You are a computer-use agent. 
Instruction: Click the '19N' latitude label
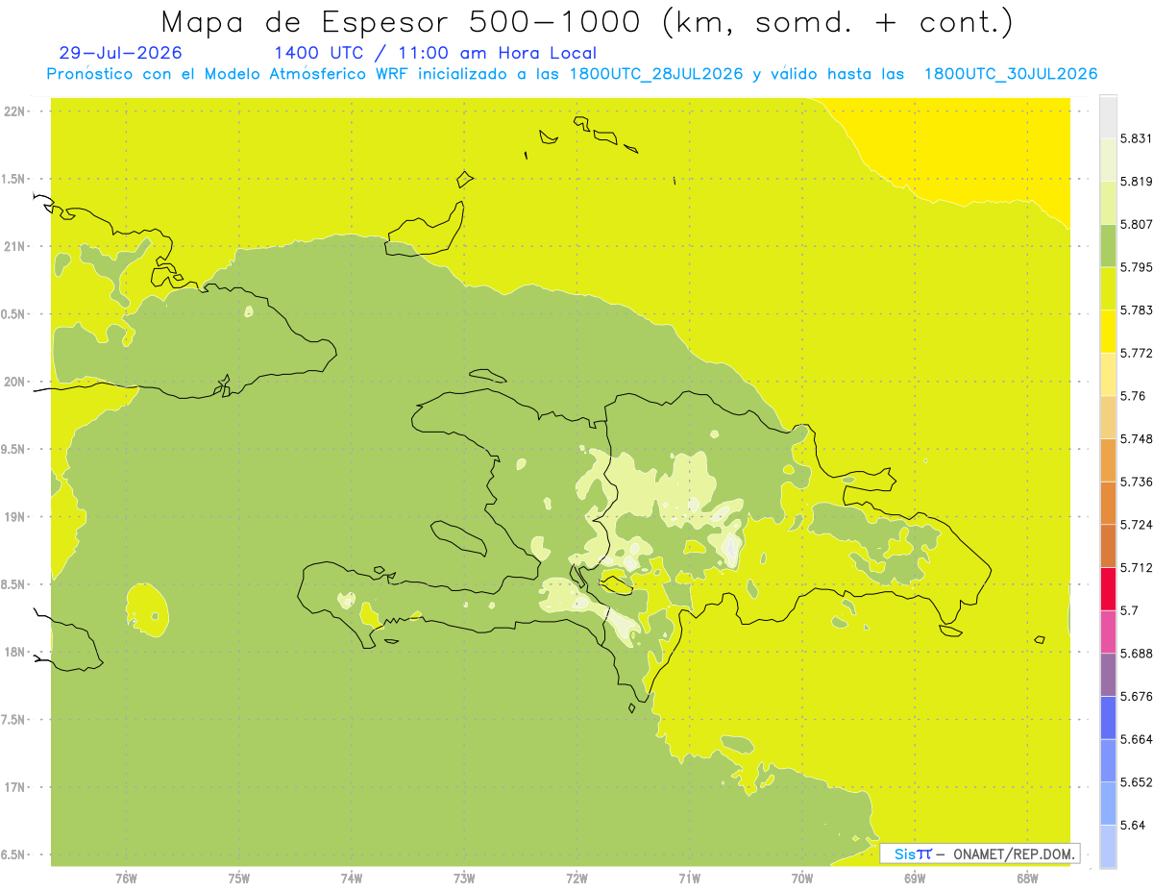15,517
